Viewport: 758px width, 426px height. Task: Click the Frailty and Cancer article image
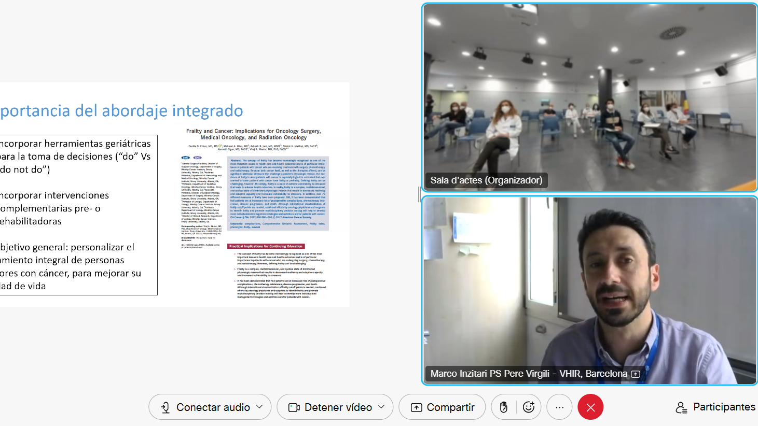(254, 212)
